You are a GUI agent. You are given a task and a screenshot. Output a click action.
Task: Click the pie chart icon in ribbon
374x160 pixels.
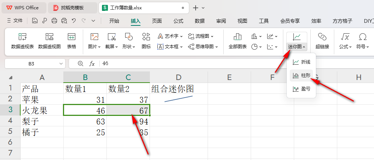(x=254, y=47)
